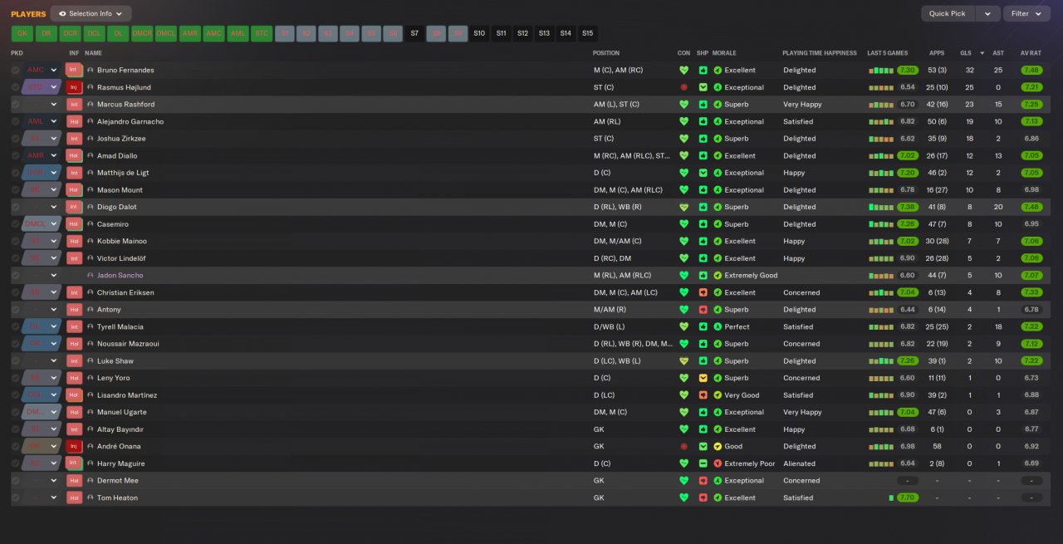Toggle the picked checkmark for Mason Mount
The height and width of the screenshot is (544, 1063).
[x=15, y=190]
